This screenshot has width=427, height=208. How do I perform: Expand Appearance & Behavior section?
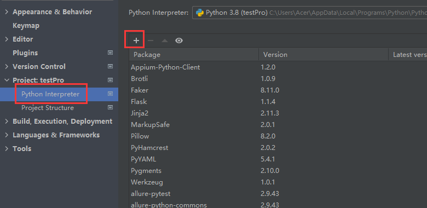click(7, 12)
